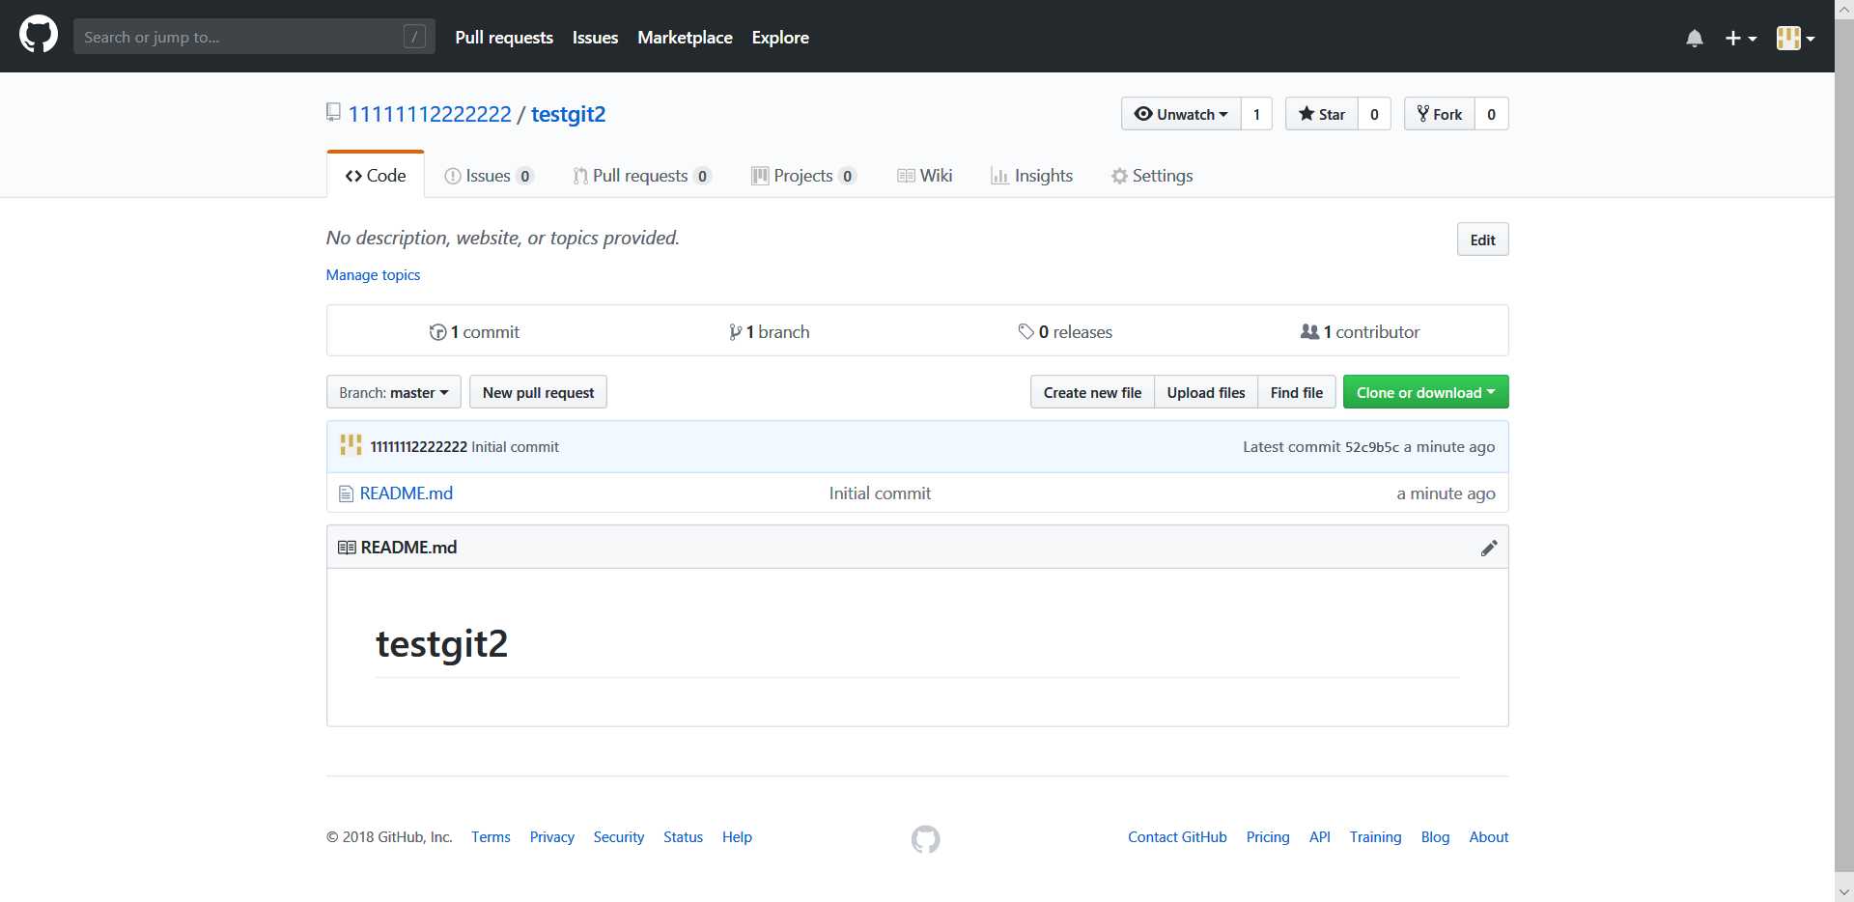Open Pricing in the footer
This screenshot has height=902, width=1854.
tap(1268, 837)
